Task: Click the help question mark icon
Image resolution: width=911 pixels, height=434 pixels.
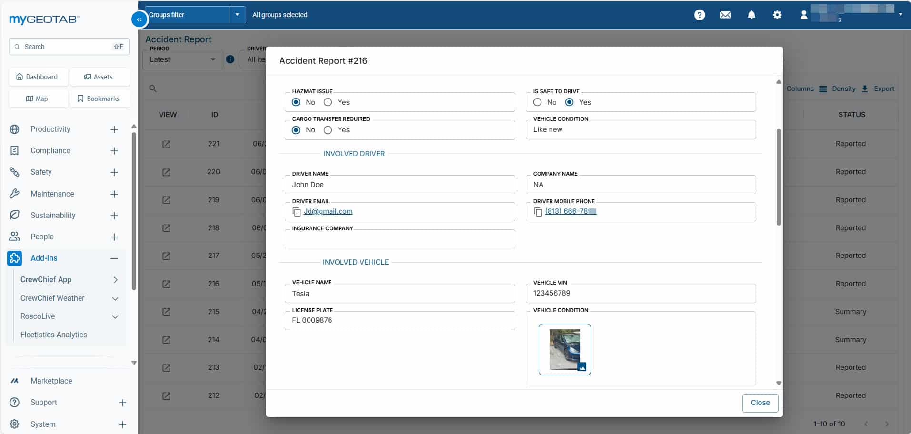Action: pyautogui.click(x=699, y=15)
